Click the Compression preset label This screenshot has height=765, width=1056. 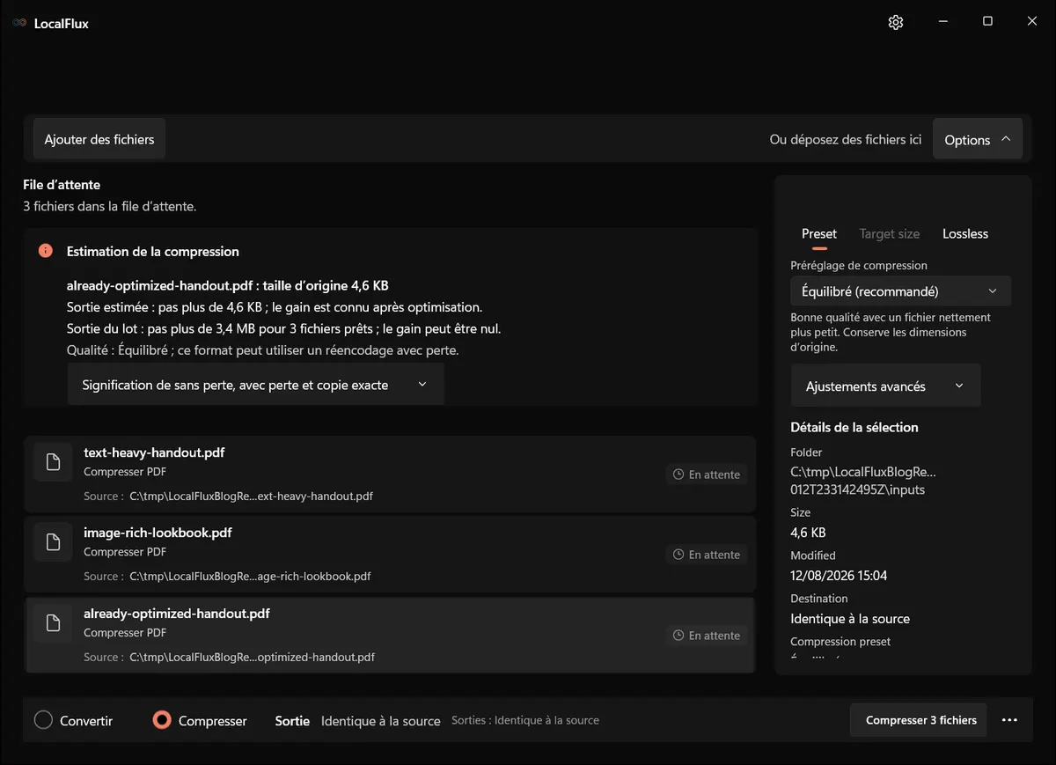[x=840, y=642]
